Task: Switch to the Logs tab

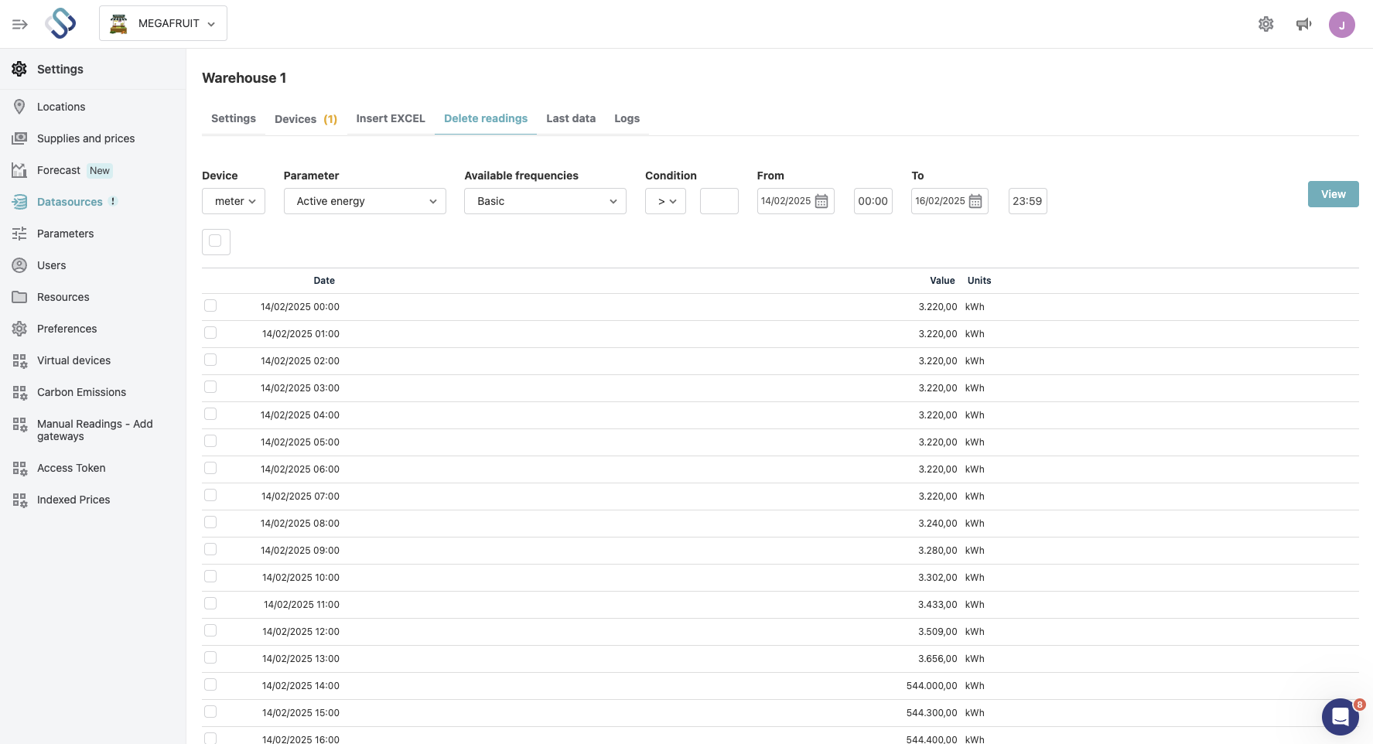Action: [627, 118]
